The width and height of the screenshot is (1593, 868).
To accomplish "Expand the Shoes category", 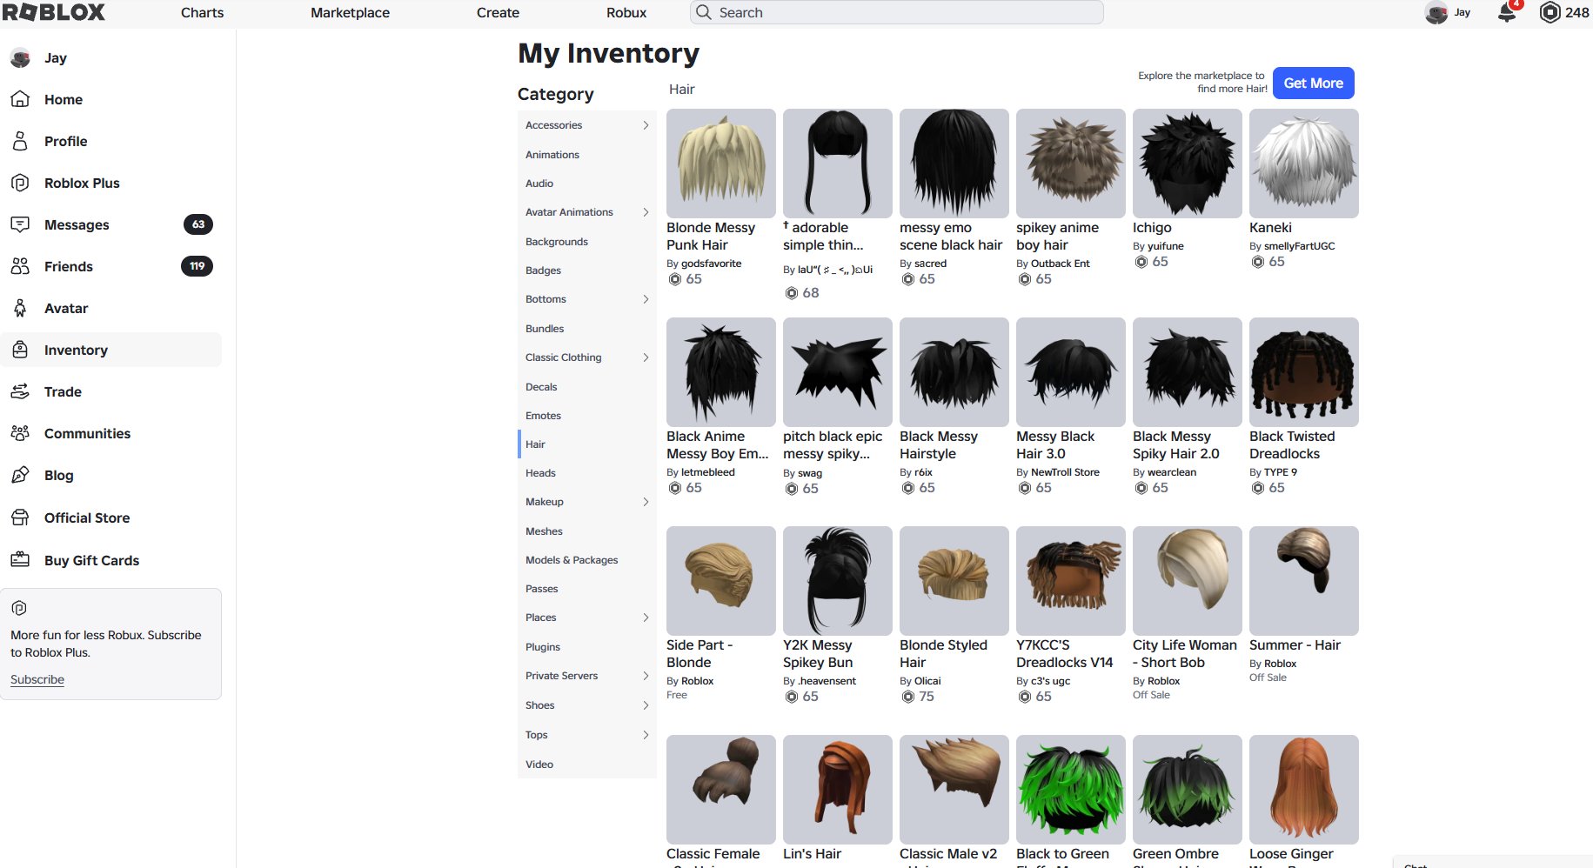I will point(646,705).
